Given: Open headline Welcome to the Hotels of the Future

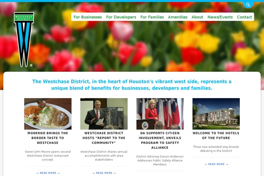Looking at the screenshot, I should pos(216,136).
